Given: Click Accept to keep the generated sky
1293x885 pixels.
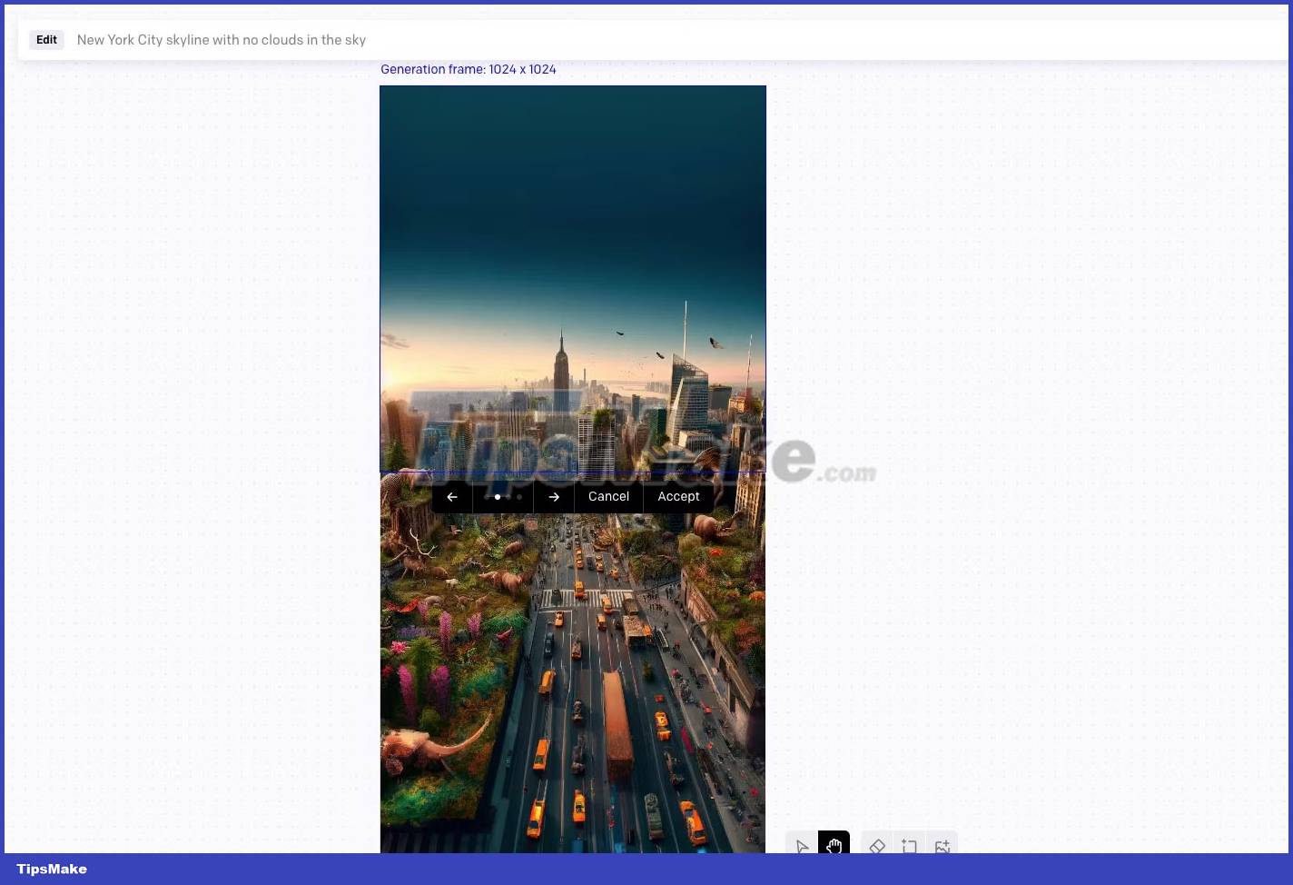Looking at the screenshot, I should 678,496.
